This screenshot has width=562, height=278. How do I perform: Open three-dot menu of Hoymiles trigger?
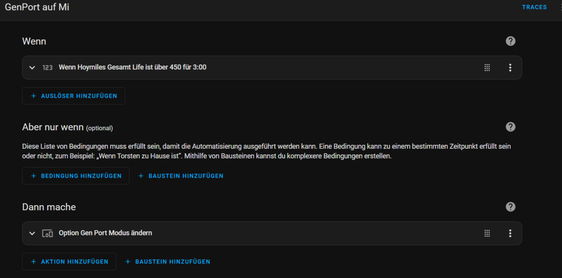[510, 68]
